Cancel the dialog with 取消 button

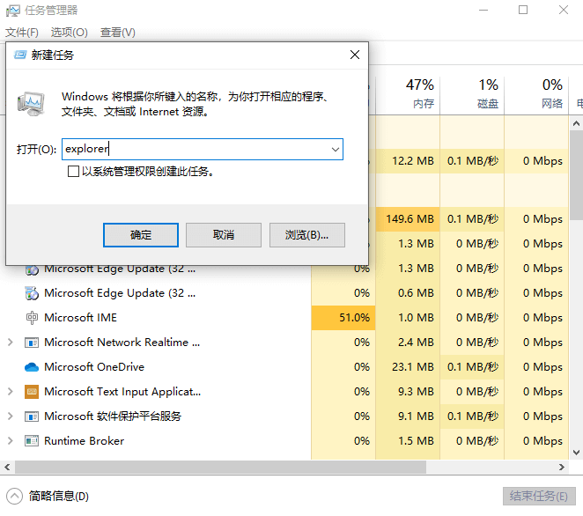(x=224, y=235)
